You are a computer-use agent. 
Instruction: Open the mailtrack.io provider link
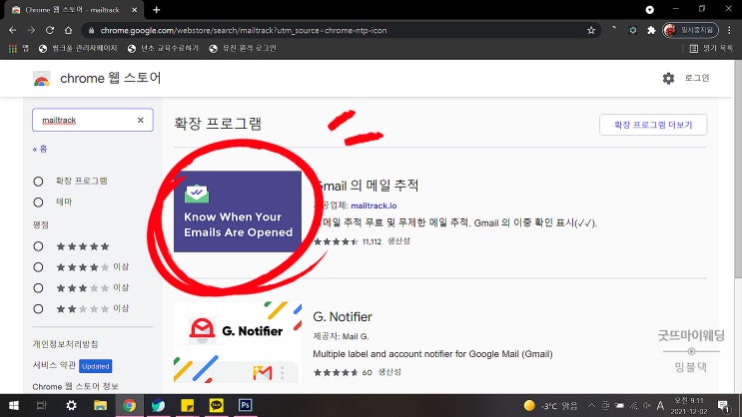coord(373,206)
